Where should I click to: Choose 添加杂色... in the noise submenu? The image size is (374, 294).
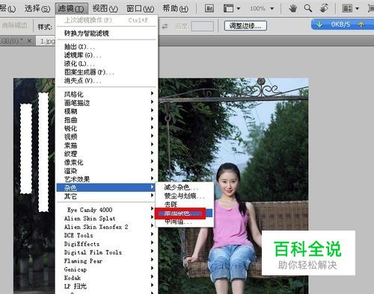coord(185,213)
